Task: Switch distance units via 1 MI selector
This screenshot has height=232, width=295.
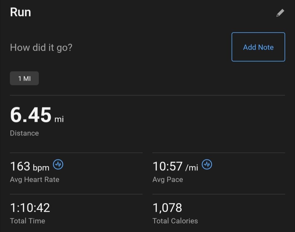Action: point(24,78)
